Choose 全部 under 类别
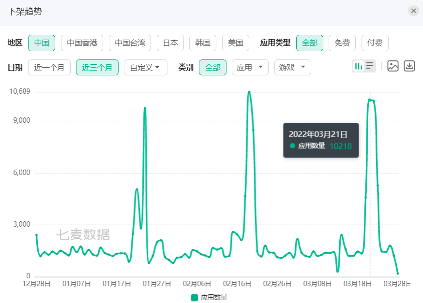 [x=212, y=67]
